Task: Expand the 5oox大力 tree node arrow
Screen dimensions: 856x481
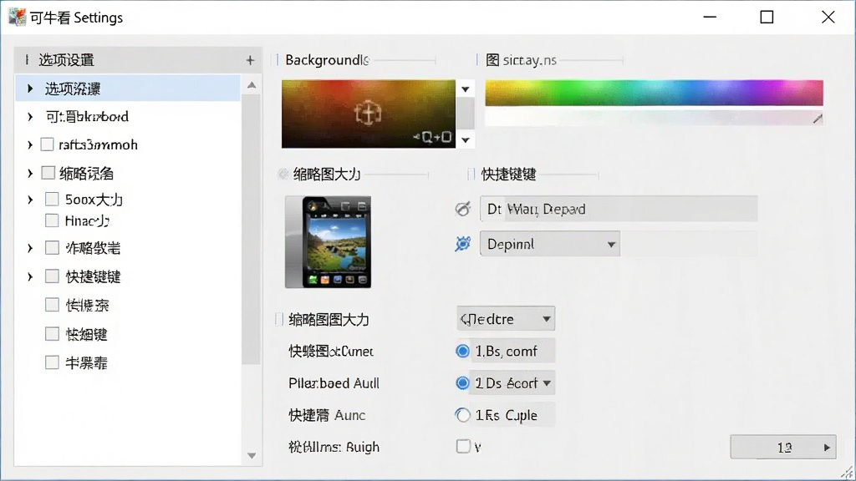Action: tap(31, 200)
